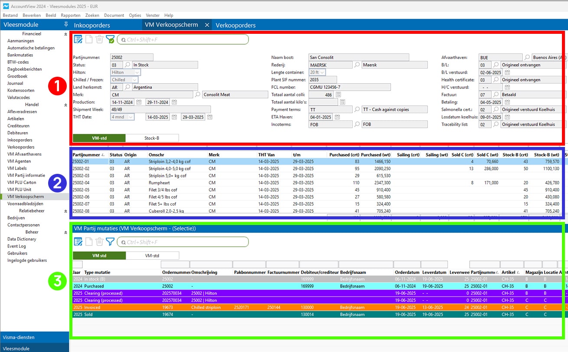Click the top Ctrl+Shift+F search field
Image resolution: width=568 pixels, height=352 pixels.
[182, 39]
